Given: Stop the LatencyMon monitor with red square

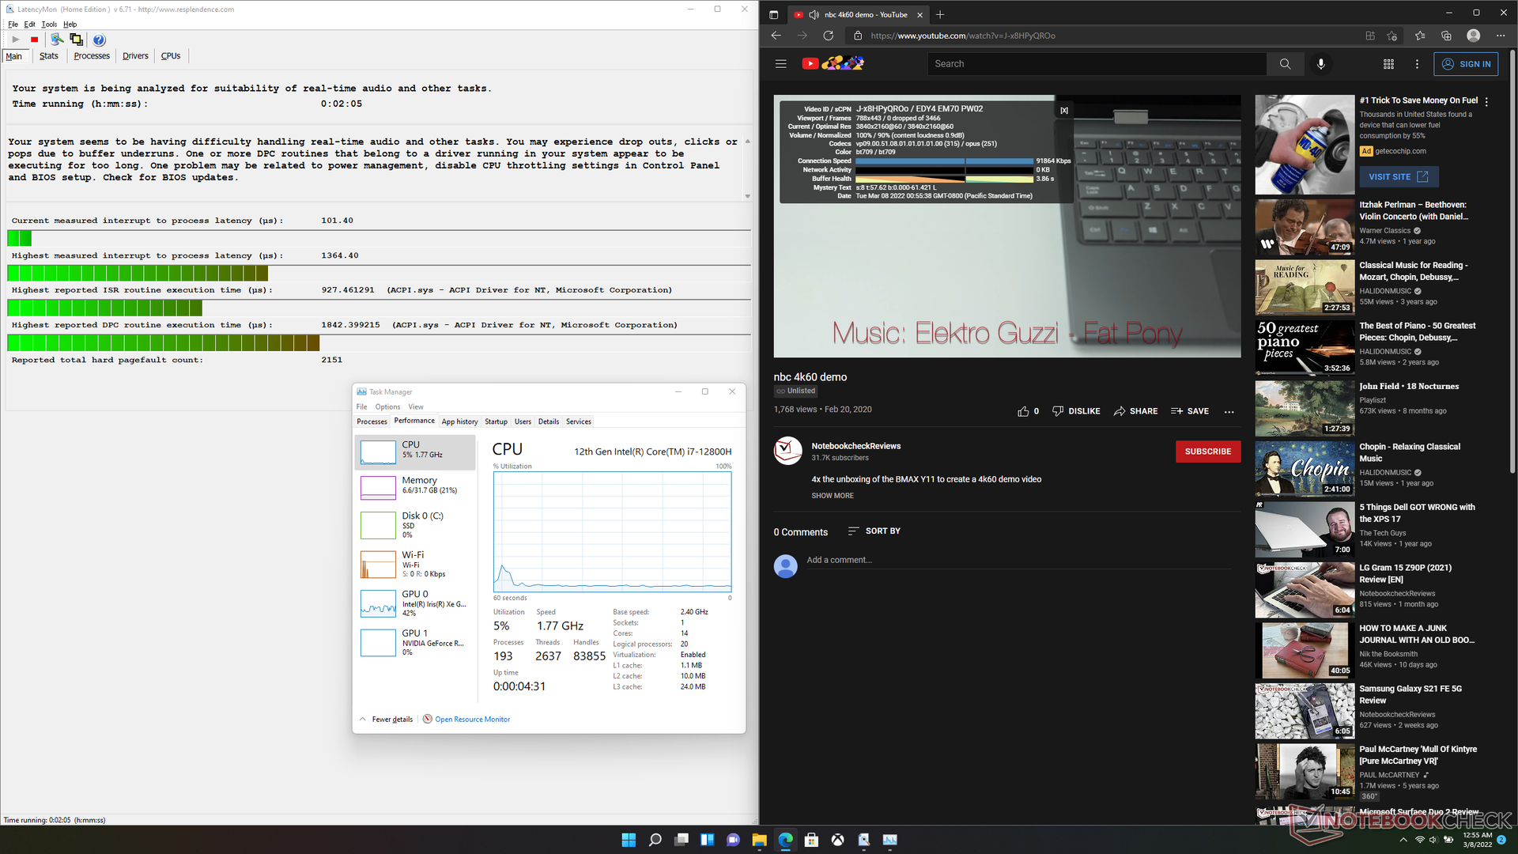Looking at the screenshot, I should tap(34, 40).
